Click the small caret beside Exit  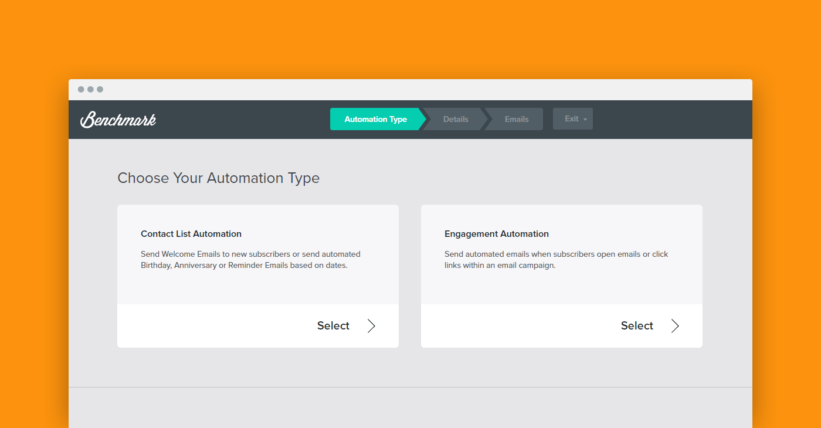coord(585,120)
